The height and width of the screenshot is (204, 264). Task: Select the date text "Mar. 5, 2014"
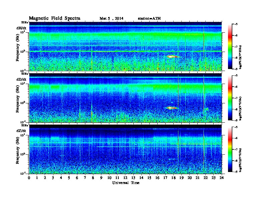click(111, 19)
